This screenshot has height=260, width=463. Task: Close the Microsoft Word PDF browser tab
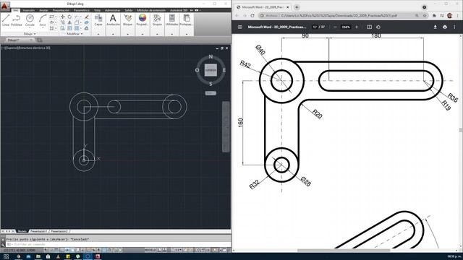pyautogui.click(x=288, y=7)
